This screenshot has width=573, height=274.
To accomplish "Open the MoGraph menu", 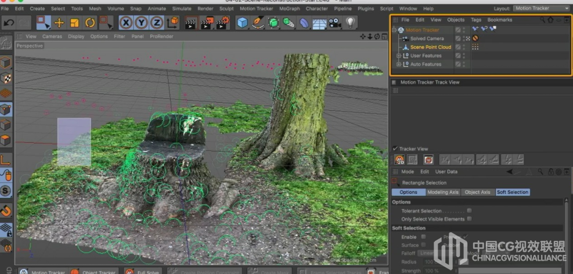I will coord(290,8).
